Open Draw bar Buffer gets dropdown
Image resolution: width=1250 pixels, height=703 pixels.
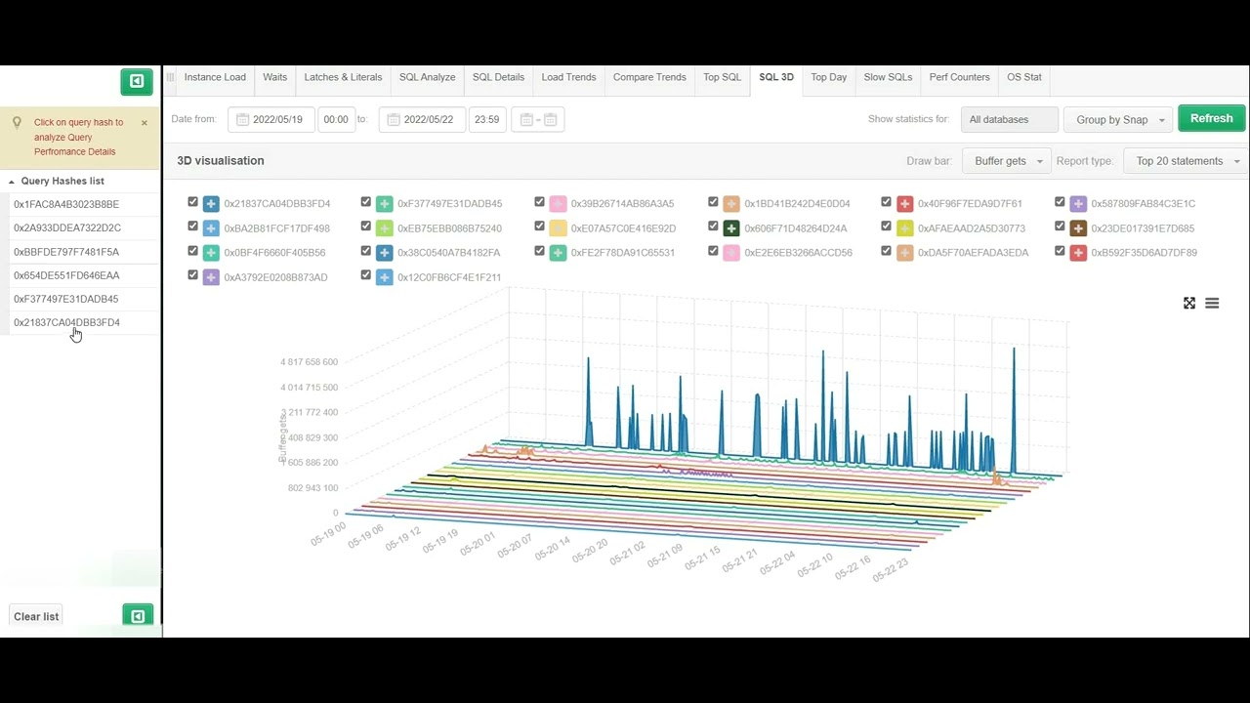click(x=1007, y=161)
